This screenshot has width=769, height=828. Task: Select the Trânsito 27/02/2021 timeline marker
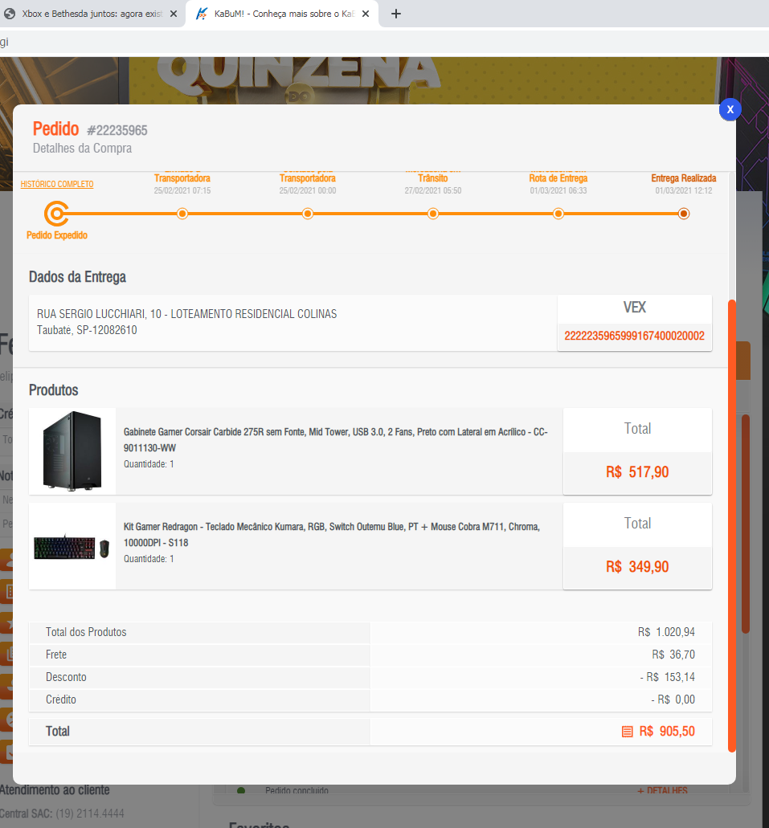[x=433, y=214]
